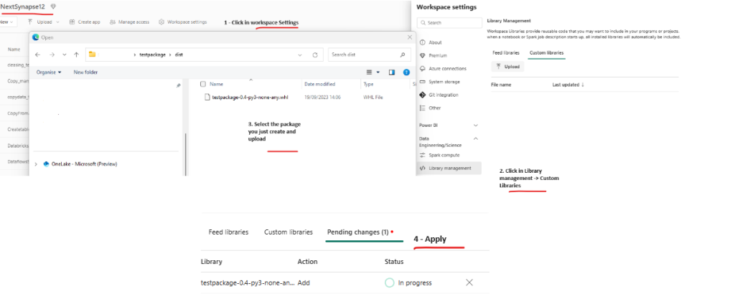Click the File name column header
Image resolution: width=735 pixels, height=299 pixels.
501,85
